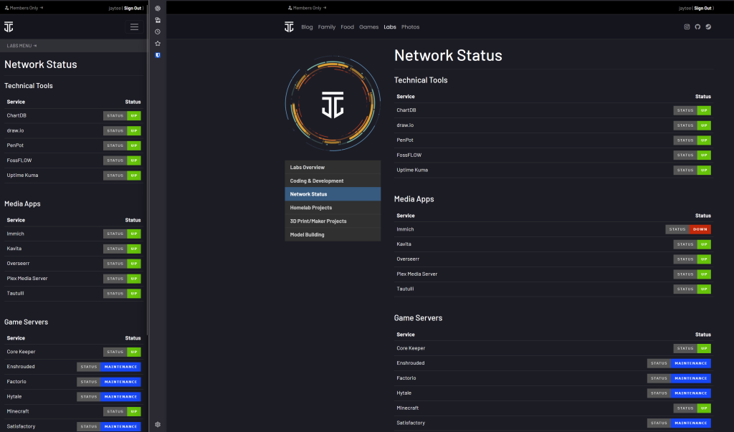The height and width of the screenshot is (432, 734).
Task: Click the settings gear at sidebar bottom
Action: click(158, 424)
